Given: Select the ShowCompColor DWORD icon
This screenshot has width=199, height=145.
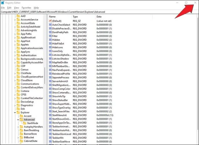Looking at the screenshot, I should point(50,89).
